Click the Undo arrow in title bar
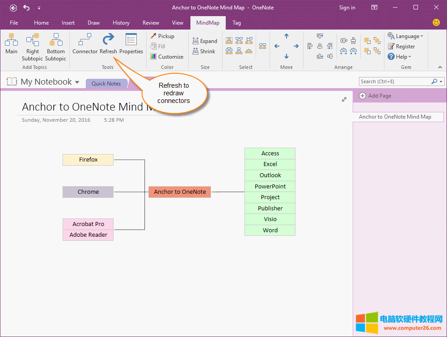 (26, 8)
